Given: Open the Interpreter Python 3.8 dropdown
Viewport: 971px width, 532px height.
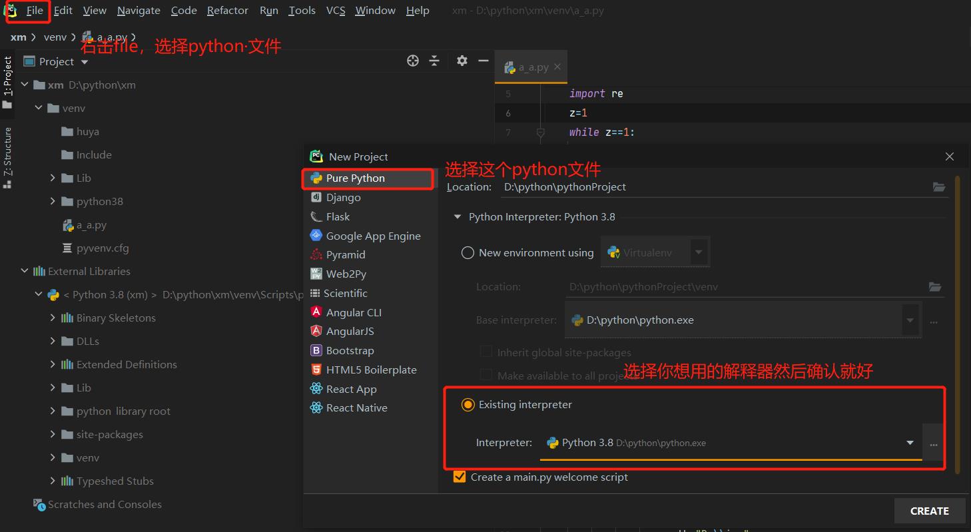Looking at the screenshot, I should [x=731, y=443].
